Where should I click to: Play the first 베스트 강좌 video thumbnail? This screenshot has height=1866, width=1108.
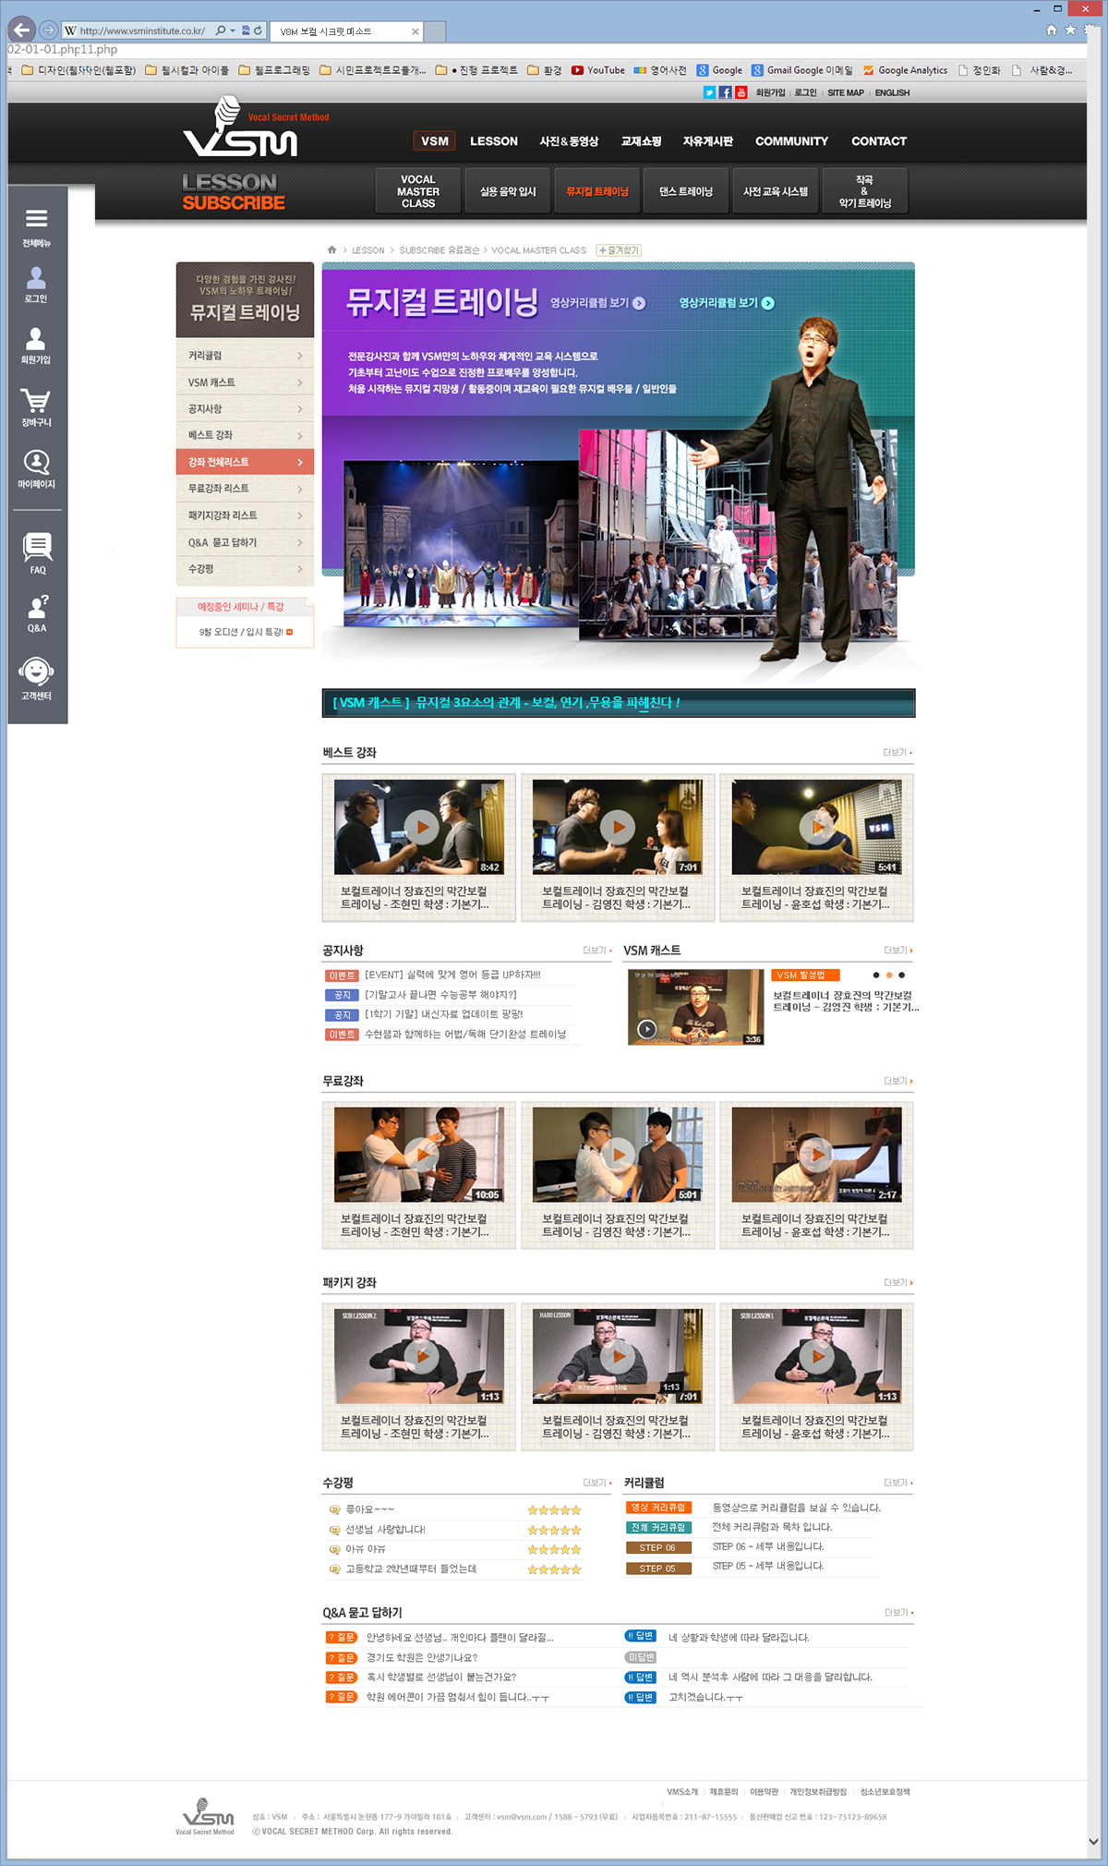pos(419,827)
